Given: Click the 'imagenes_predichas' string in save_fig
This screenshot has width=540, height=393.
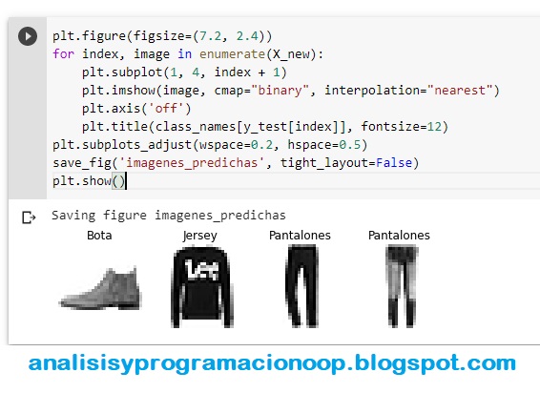Looking at the screenshot, I should coord(192,162).
